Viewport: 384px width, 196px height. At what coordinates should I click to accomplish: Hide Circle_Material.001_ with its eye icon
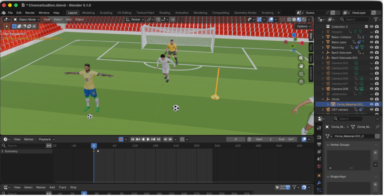(x=372, y=105)
